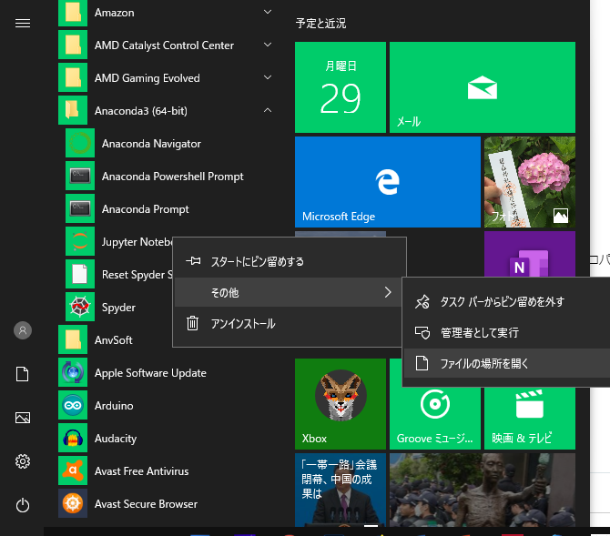610x536 pixels.
Task: Open Anaconda Powershell Prompt icon
Action: coord(80,176)
